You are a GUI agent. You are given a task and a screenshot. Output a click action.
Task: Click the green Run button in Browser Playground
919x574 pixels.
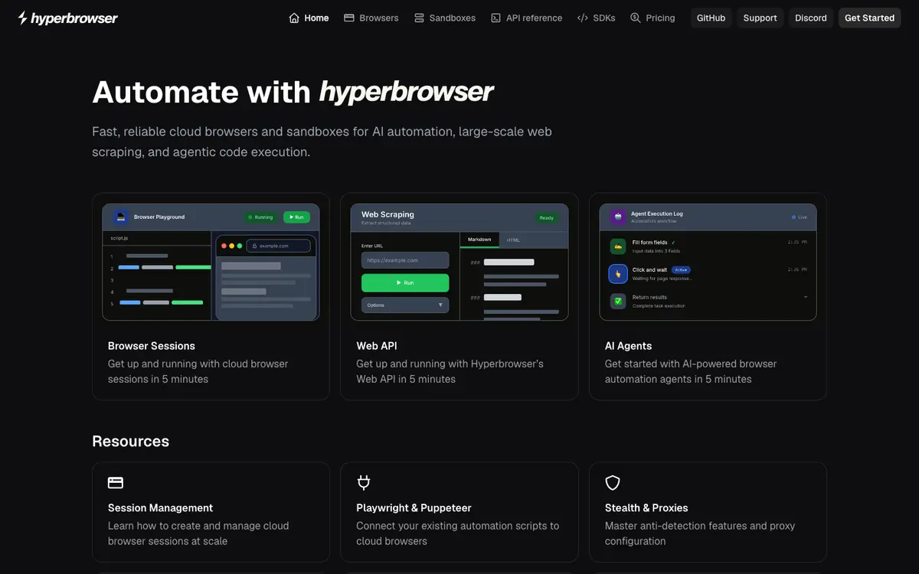pos(296,217)
